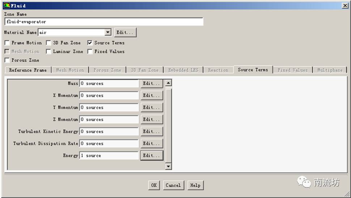Switch to the 3D Fan Zone tab
Image resolution: width=351 pixels, height=198 pixels.
coord(145,70)
